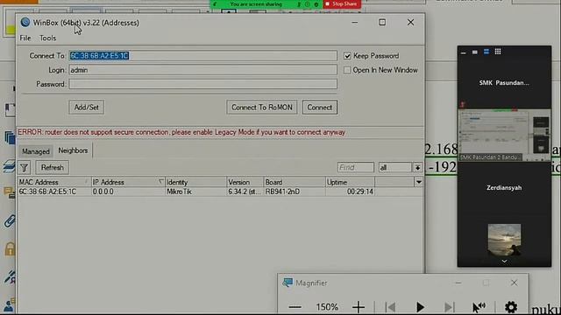Image resolution: width=561 pixels, height=315 pixels.
Task: Click the WinBox logo icon in title bar
Action: tap(25, 22)
